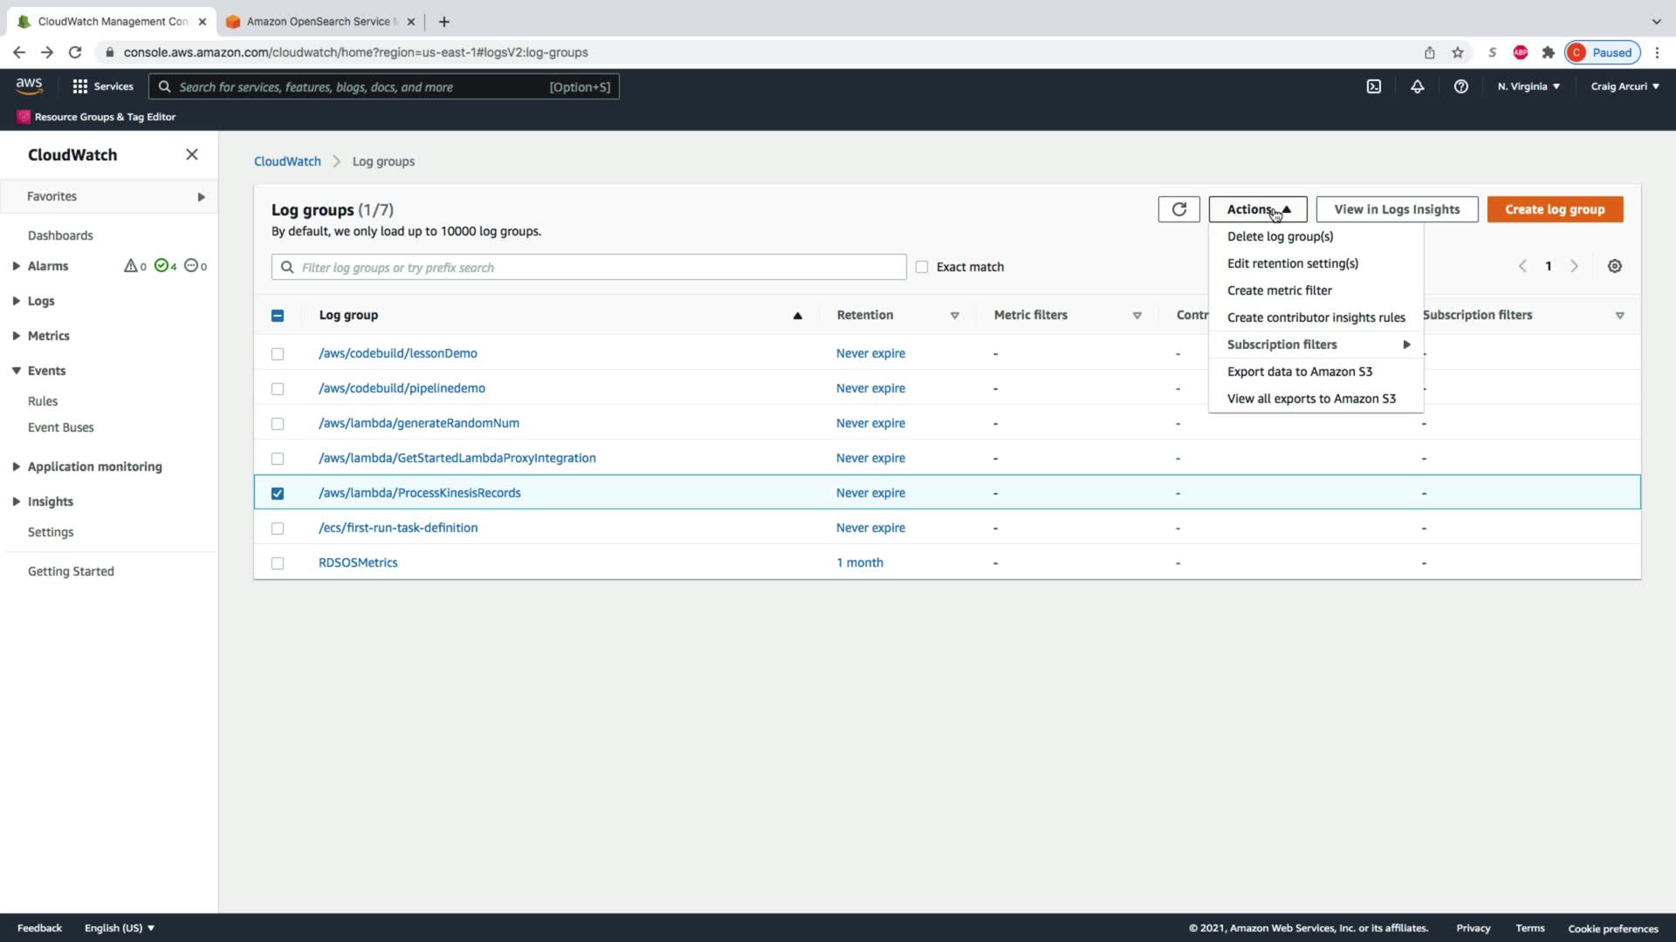This screenshot has width=1676, height=942.
Task: Click the help question mark icon
Action: point(1460,86)
